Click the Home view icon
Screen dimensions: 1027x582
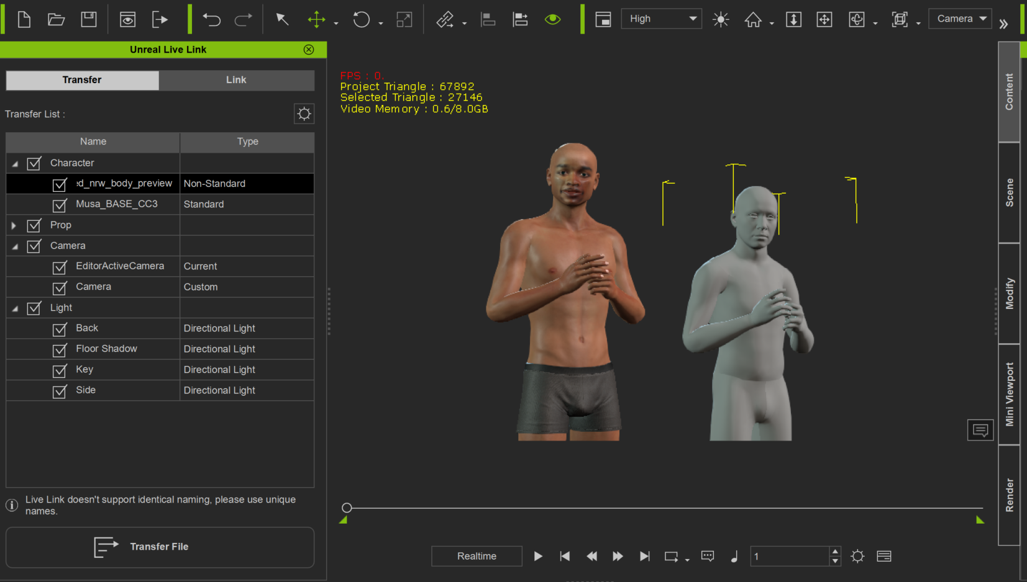coord(753,19)
